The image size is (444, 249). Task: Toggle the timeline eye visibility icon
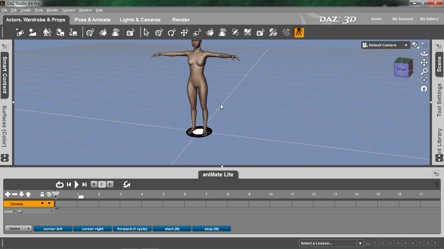click(x=49, y=194)
